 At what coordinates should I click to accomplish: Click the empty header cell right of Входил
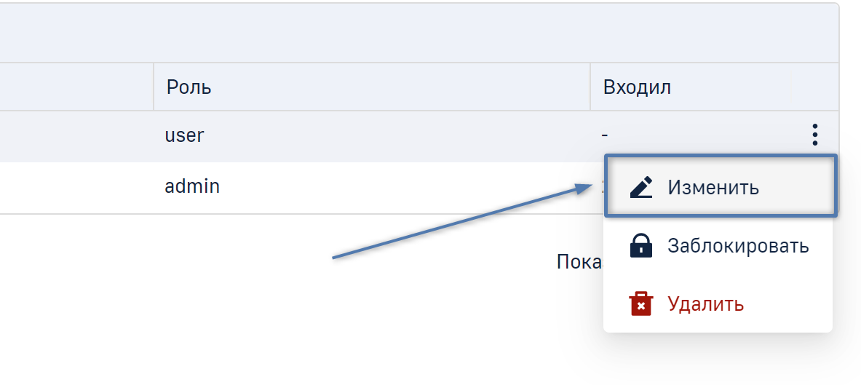(x=814, y=87)
